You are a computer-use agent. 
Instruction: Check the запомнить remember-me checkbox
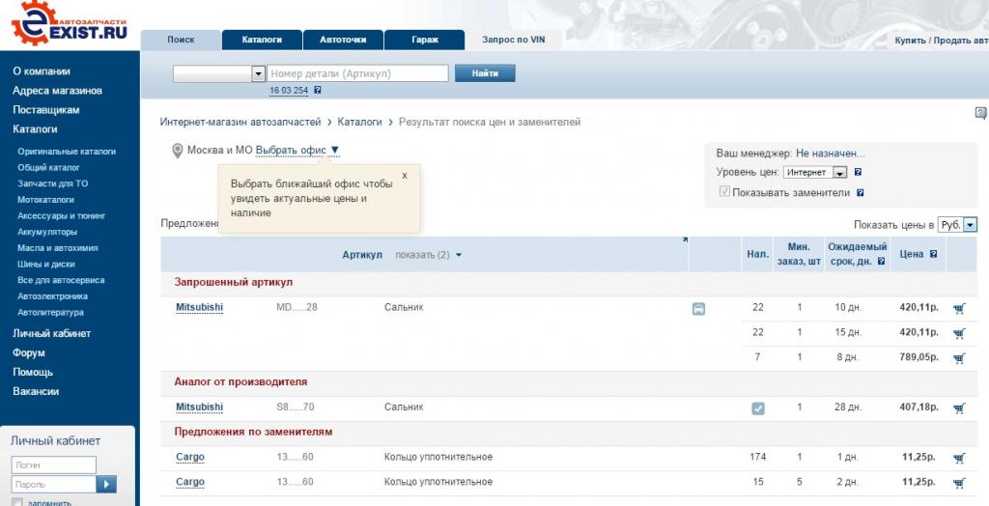click(x=17, y=502)
